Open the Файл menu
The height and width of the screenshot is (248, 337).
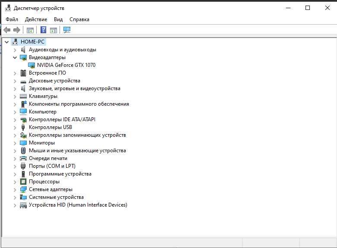(x=12, y=19)
